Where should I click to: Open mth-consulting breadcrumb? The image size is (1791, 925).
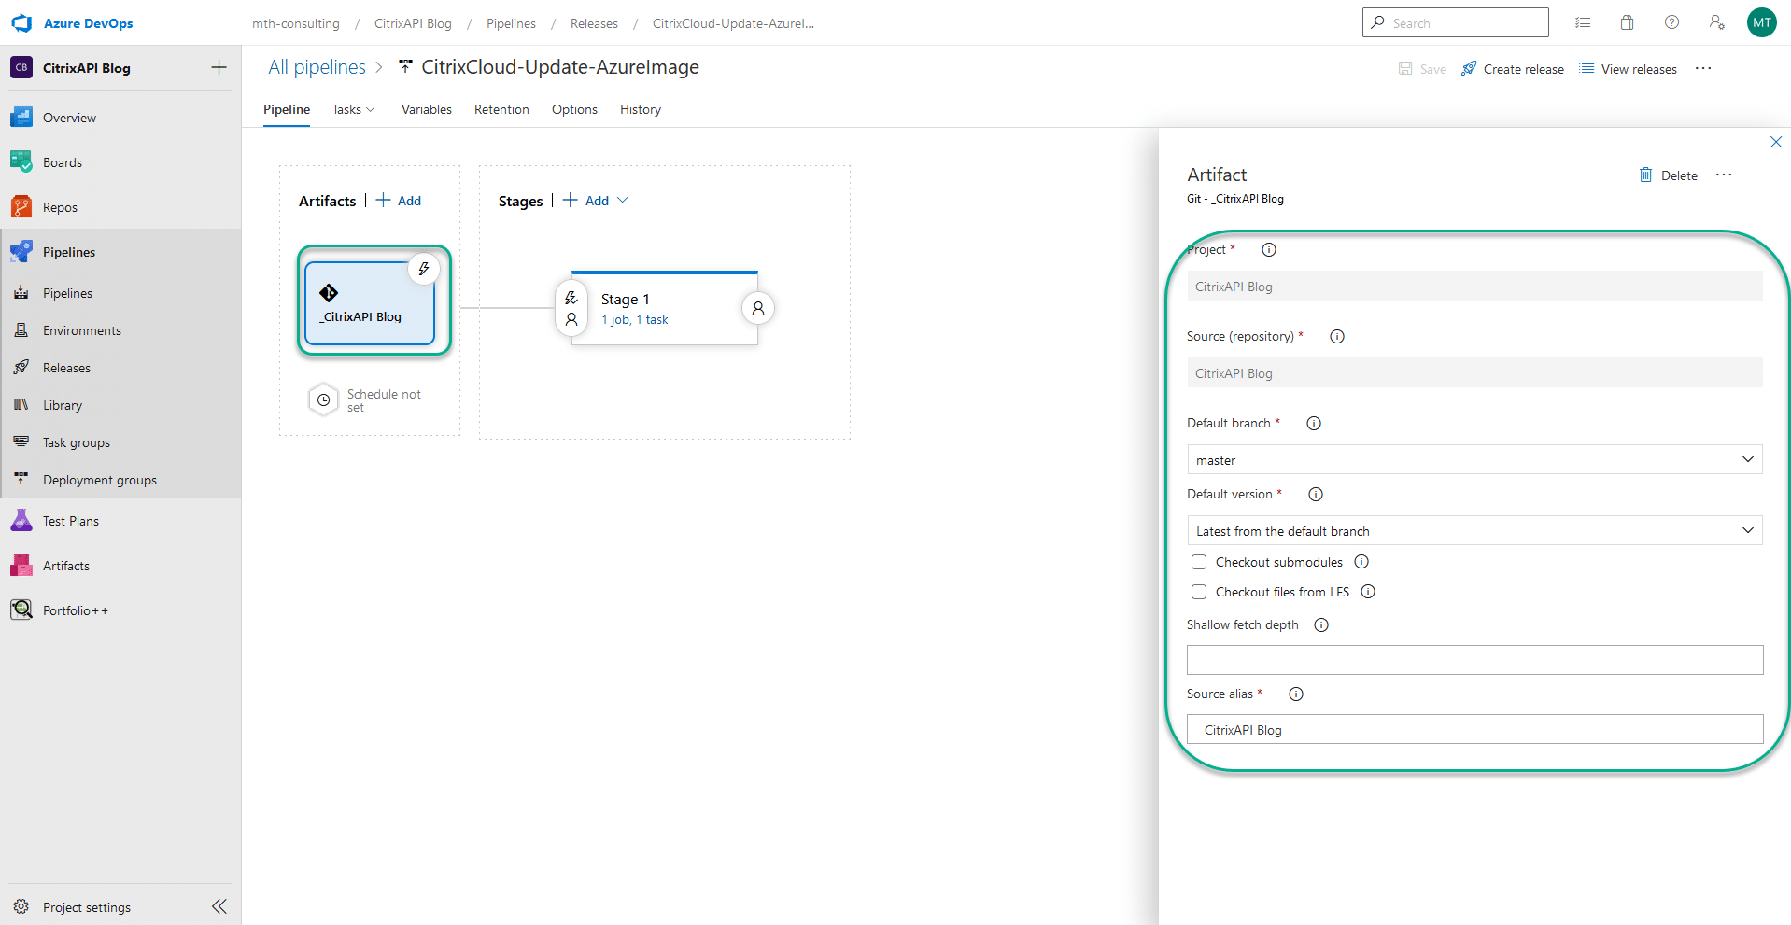pyautogui.click(x=296, y=23)
